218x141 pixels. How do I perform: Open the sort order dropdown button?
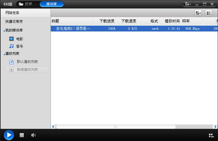click(198, 13)
